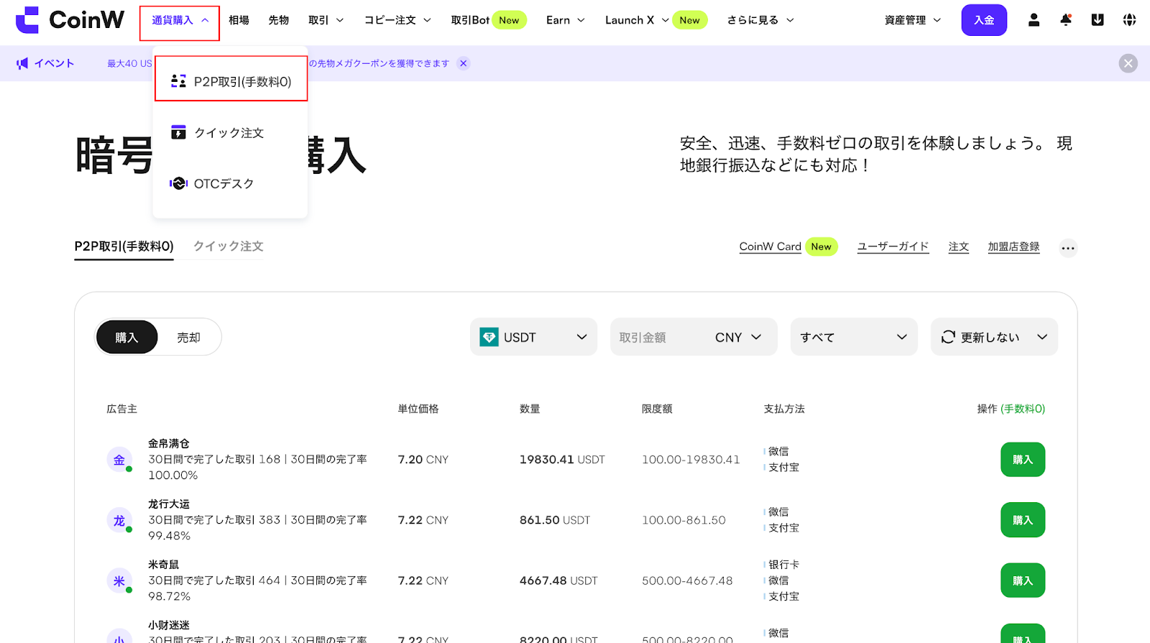Expand the 資産管理 dropdown

click(x=913, y=20)
